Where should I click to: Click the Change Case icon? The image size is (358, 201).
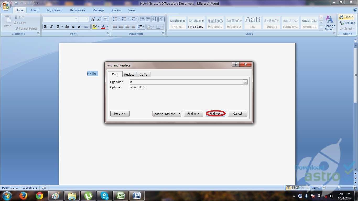(x=86, y=27)
